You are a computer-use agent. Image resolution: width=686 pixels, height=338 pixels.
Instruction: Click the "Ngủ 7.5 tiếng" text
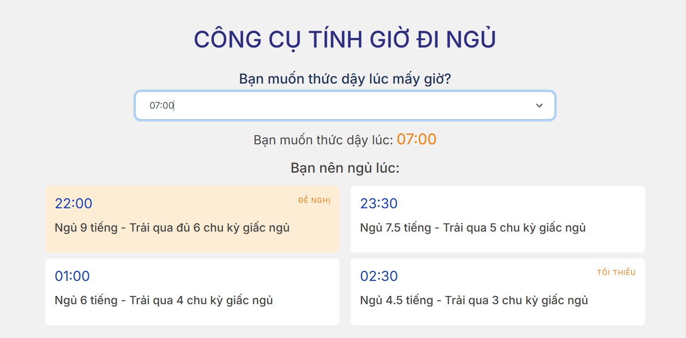pos(396,227)
